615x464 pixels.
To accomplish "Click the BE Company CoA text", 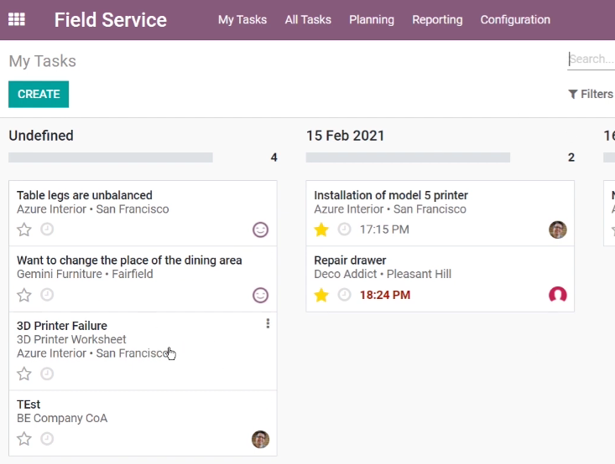I will tap(62, 418).
